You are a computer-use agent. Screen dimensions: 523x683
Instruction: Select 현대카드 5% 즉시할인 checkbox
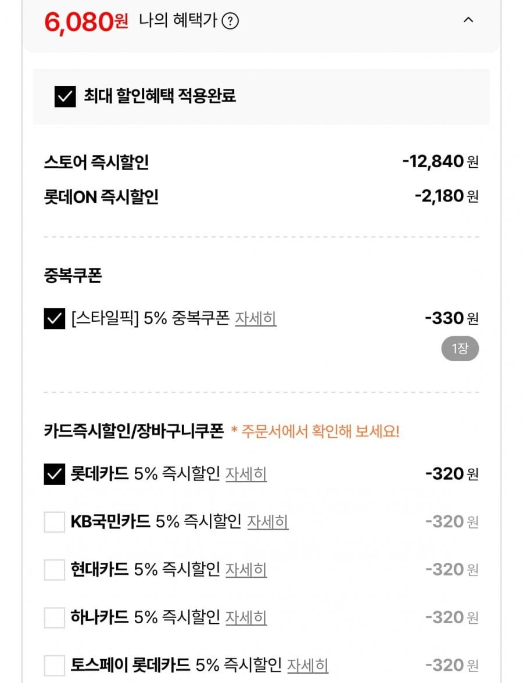pyautogui.click(x=55, y=570)
